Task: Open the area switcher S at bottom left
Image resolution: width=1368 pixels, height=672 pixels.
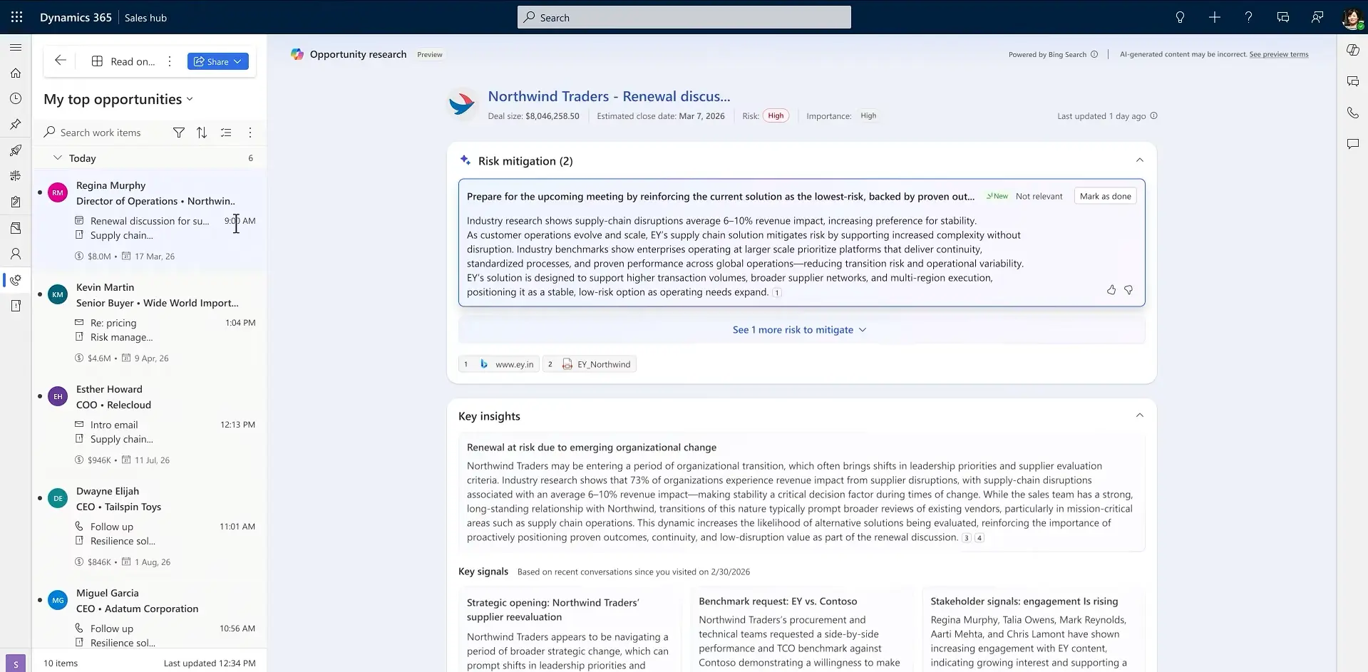Action: click(x=16, y=663)
